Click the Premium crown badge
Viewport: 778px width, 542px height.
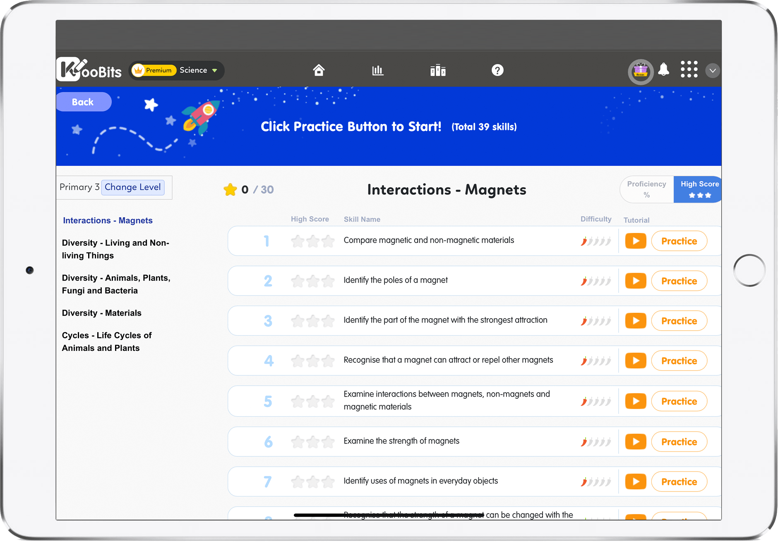click(x=154, y=70)
